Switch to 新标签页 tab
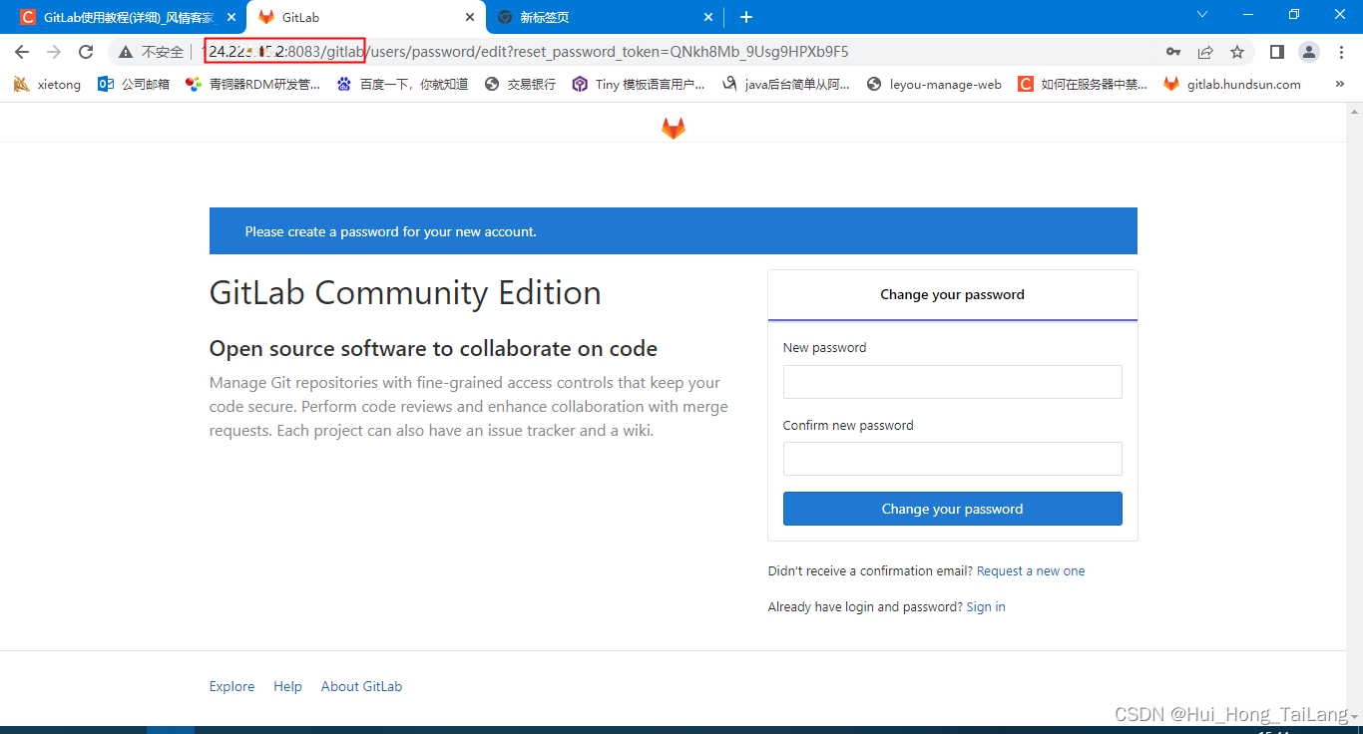Image resolution: width=1363 pixels, height=734 pixels. tap(605, 17)
